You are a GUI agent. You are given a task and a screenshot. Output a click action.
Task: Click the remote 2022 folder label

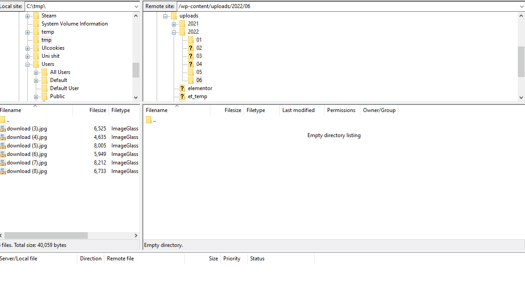click(x=193, y=32)
